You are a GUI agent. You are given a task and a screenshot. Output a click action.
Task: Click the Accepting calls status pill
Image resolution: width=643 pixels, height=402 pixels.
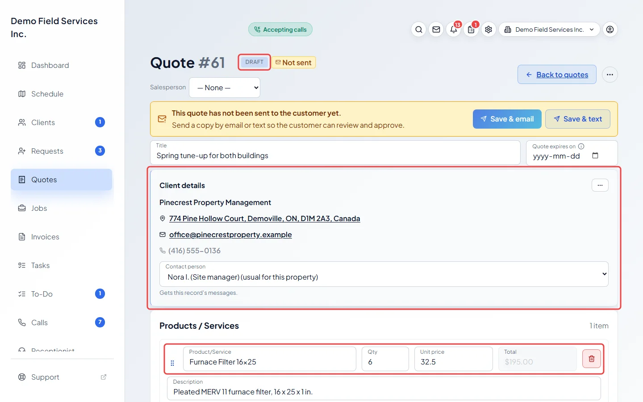point(280,29)
